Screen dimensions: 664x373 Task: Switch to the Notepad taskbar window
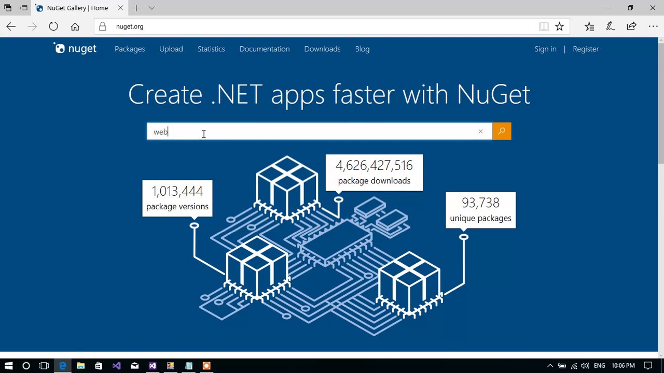[x=189, y=366]
